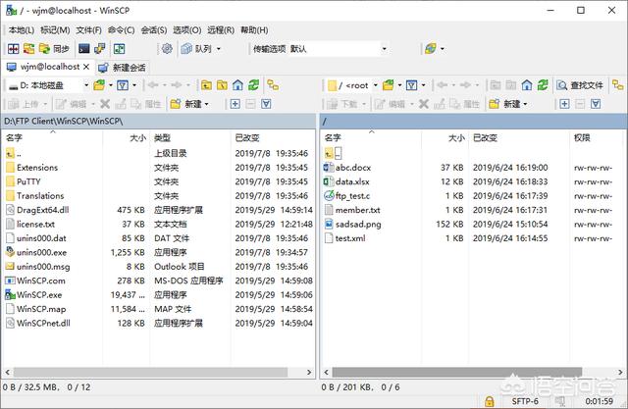Open the 选项(O) menu

(187, 30)
